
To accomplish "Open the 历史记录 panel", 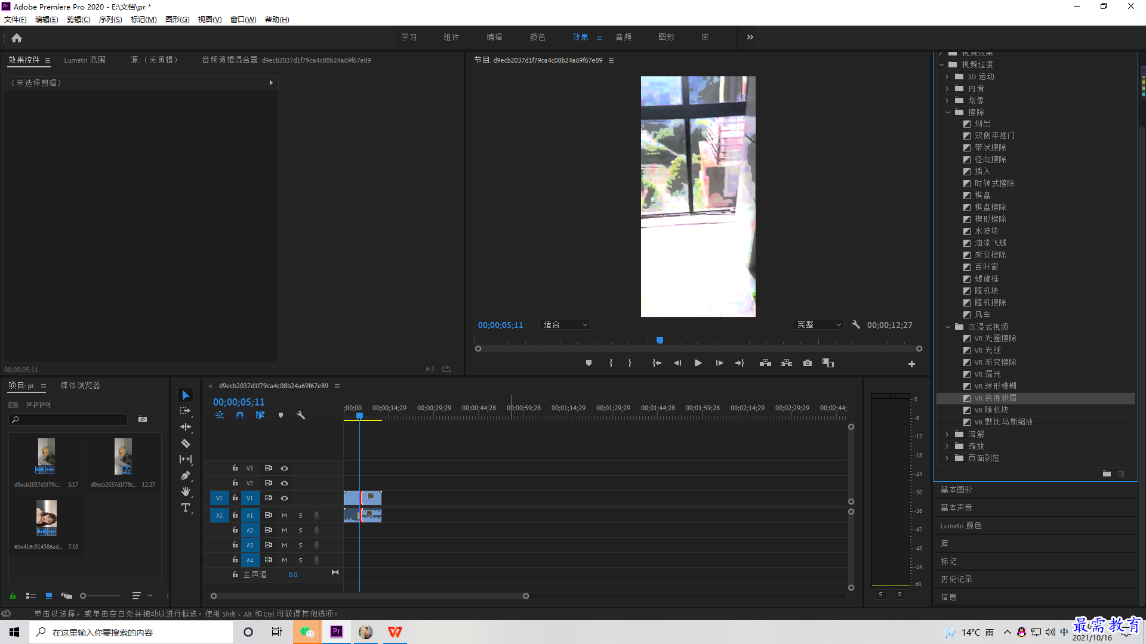I will [956, 579].
